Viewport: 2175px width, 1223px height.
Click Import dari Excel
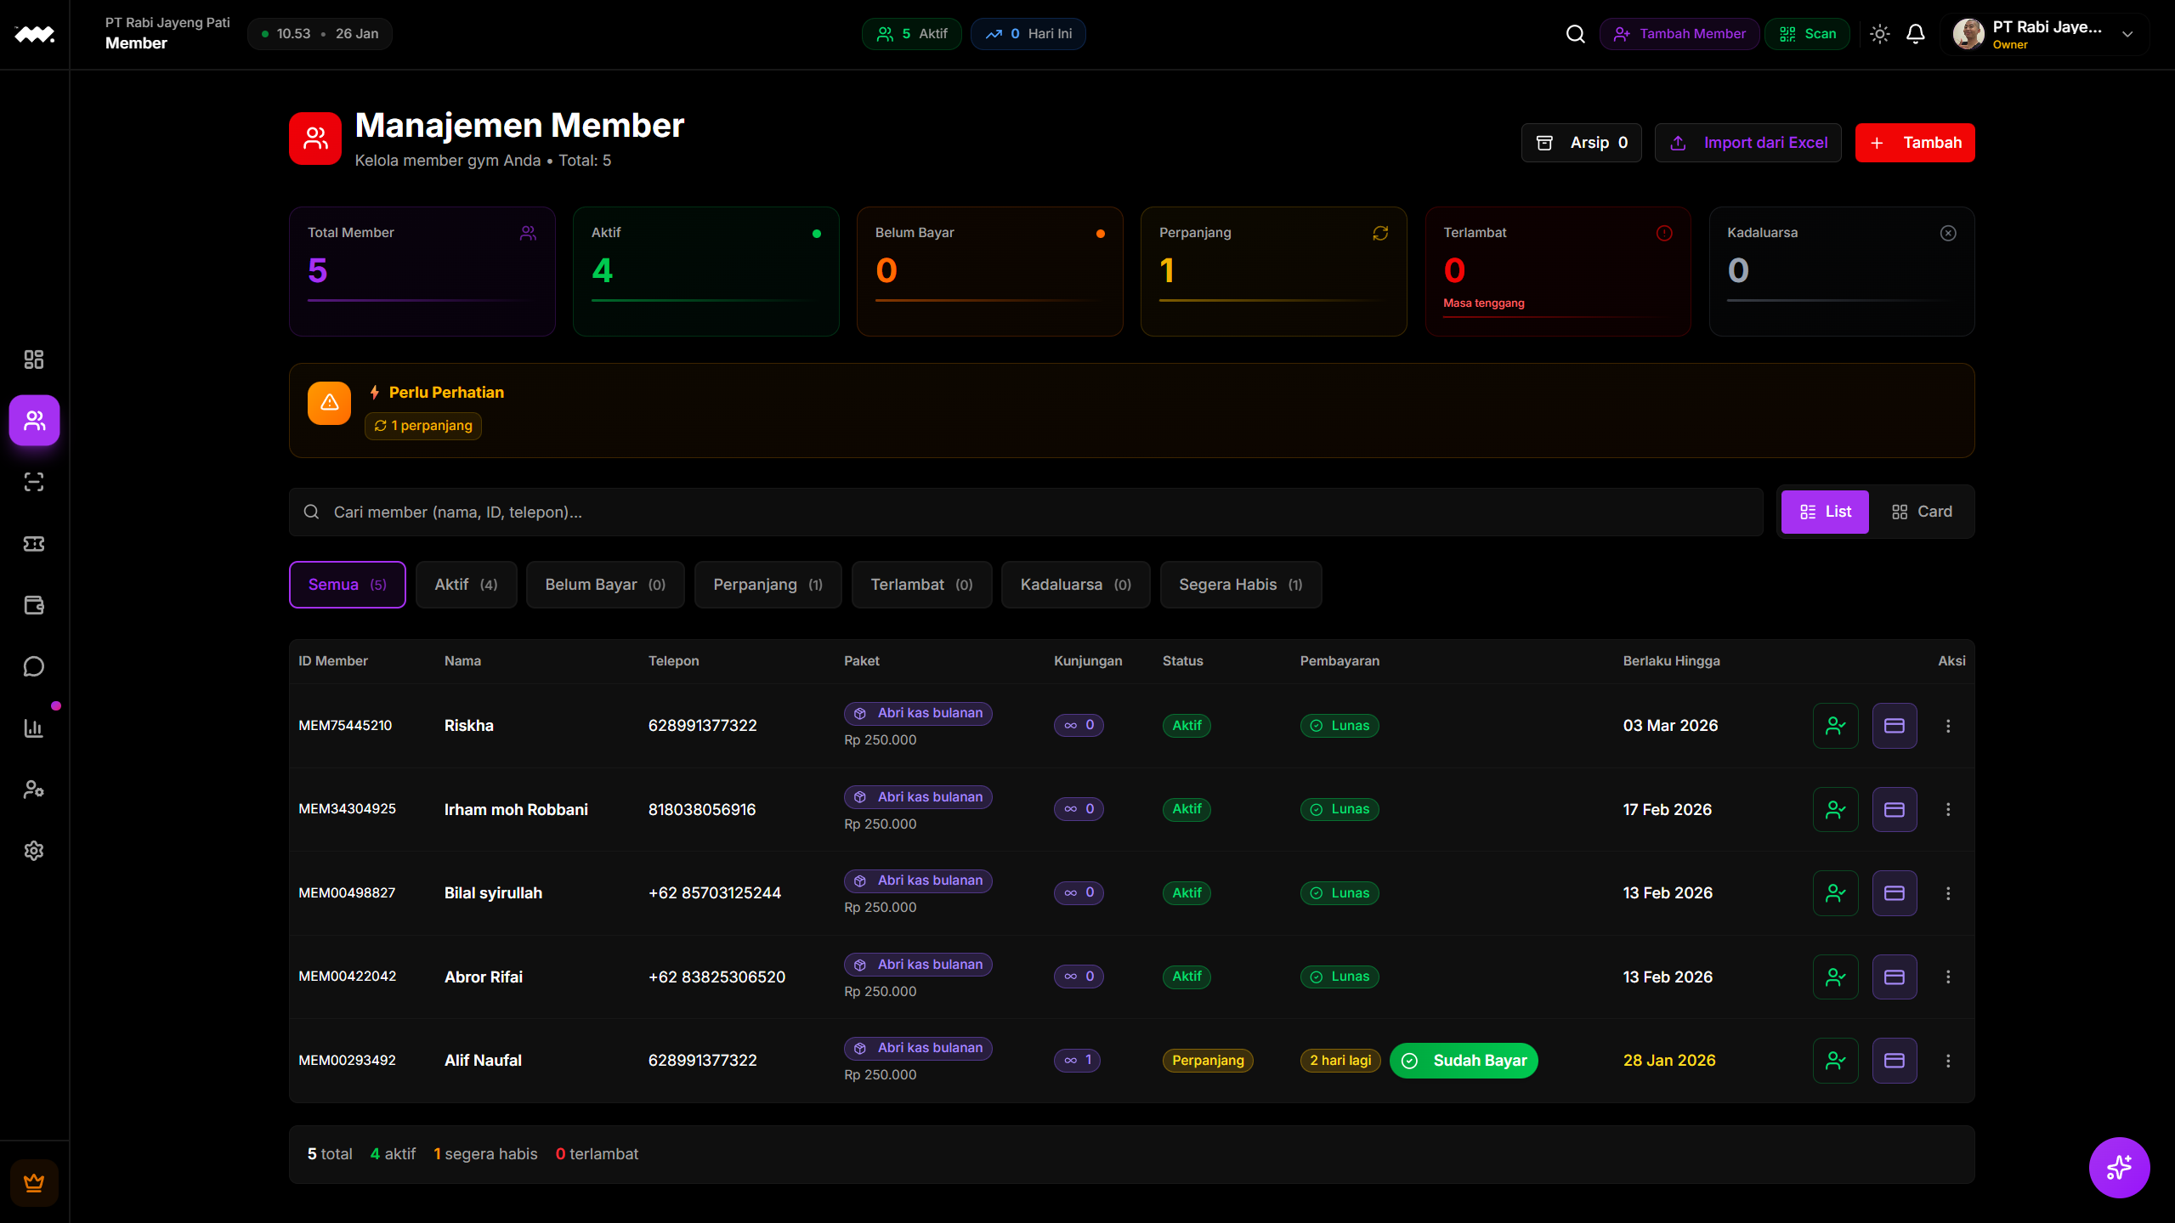[x=1747, y=142]
